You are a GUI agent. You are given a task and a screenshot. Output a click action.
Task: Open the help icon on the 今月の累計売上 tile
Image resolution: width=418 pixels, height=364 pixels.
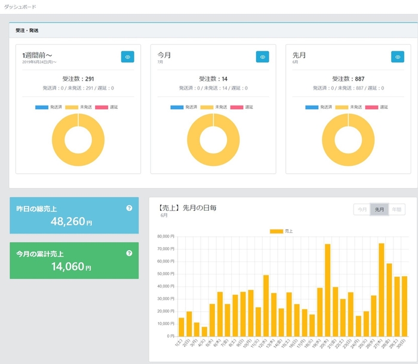129,254
